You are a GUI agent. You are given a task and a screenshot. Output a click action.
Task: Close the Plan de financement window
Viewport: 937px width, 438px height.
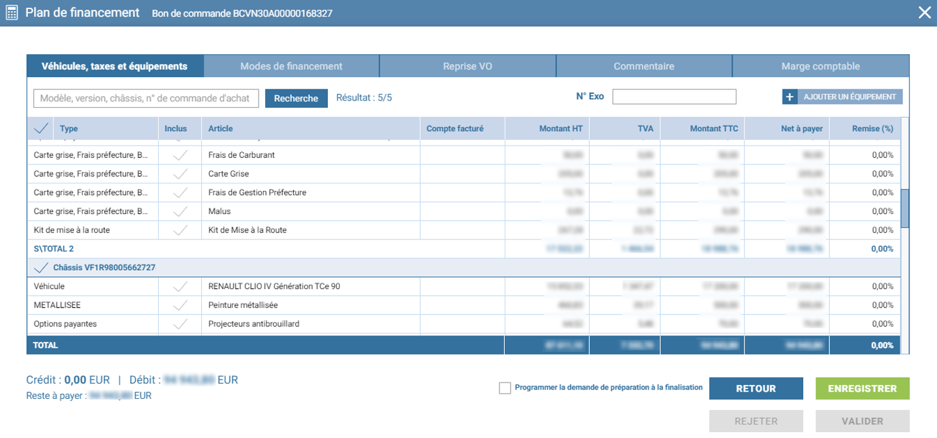925,12
